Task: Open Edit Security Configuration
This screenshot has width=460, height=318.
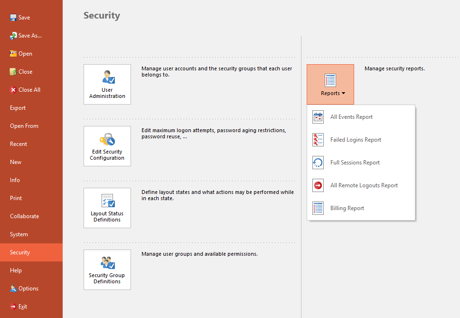Action: (107, 146)
